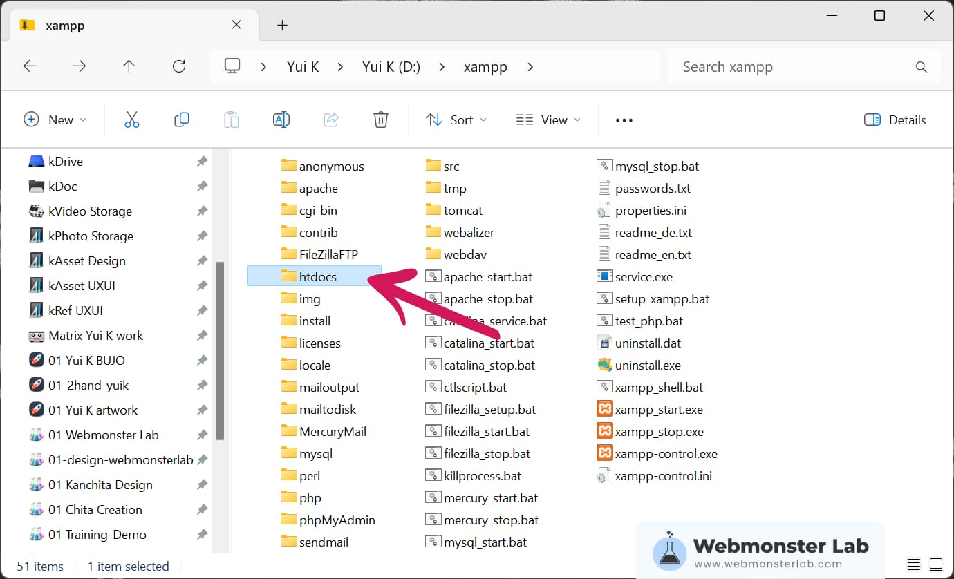Click the Copy icon in toolbar

pyautogui.click(x=182, y=120)
